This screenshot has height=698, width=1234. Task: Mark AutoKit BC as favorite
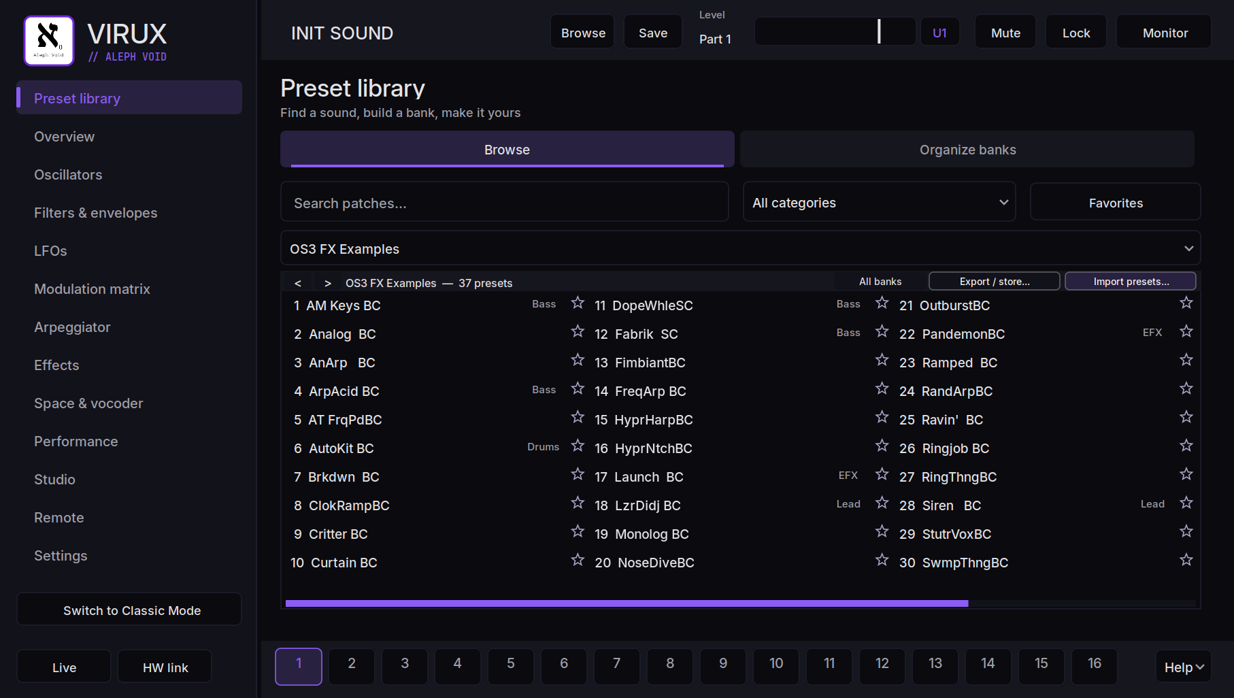click(x=578, y=446)
